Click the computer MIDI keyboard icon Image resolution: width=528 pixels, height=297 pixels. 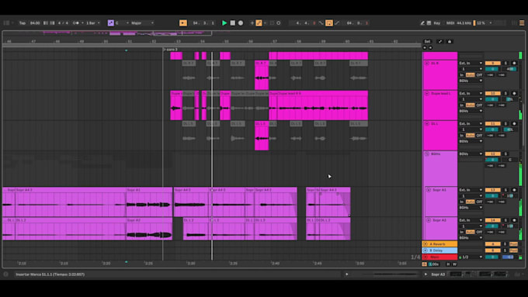click(429, 22)
